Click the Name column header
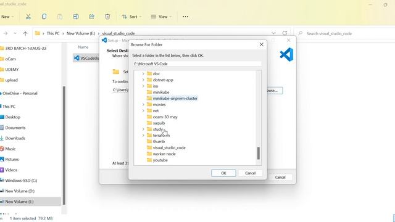Viewport: 395px width, 222px height. point(83,47)
